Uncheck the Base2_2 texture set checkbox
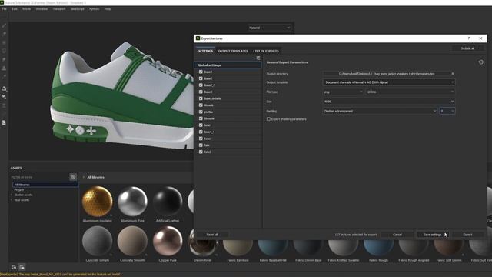492x277 pixels. (201, 85)
